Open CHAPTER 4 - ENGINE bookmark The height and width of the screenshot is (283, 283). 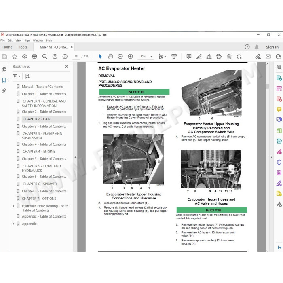[39, 152]
